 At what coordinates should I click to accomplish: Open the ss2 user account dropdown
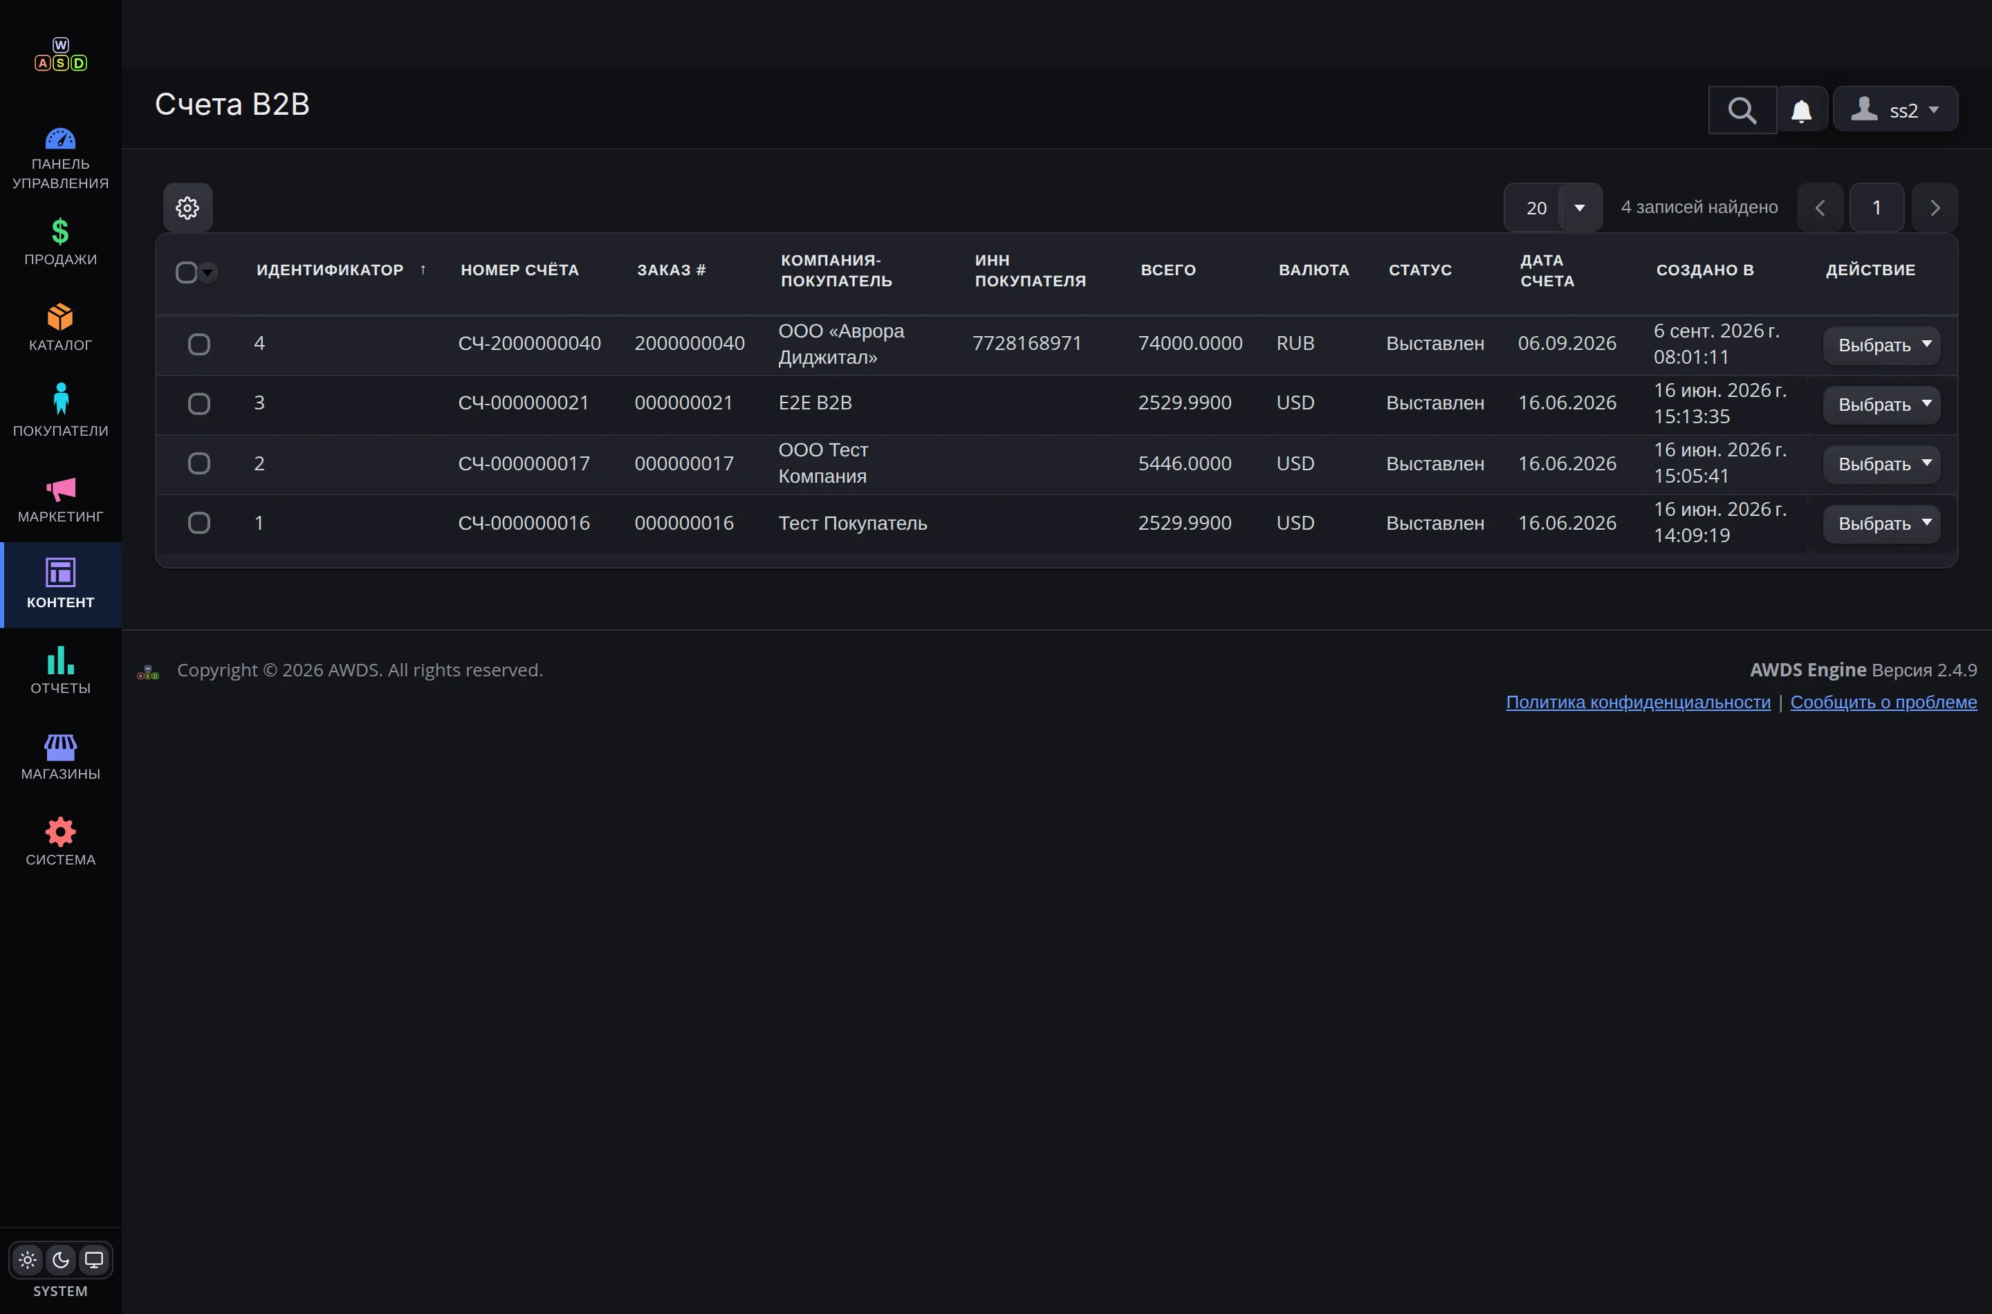(x=1896, y=110)
